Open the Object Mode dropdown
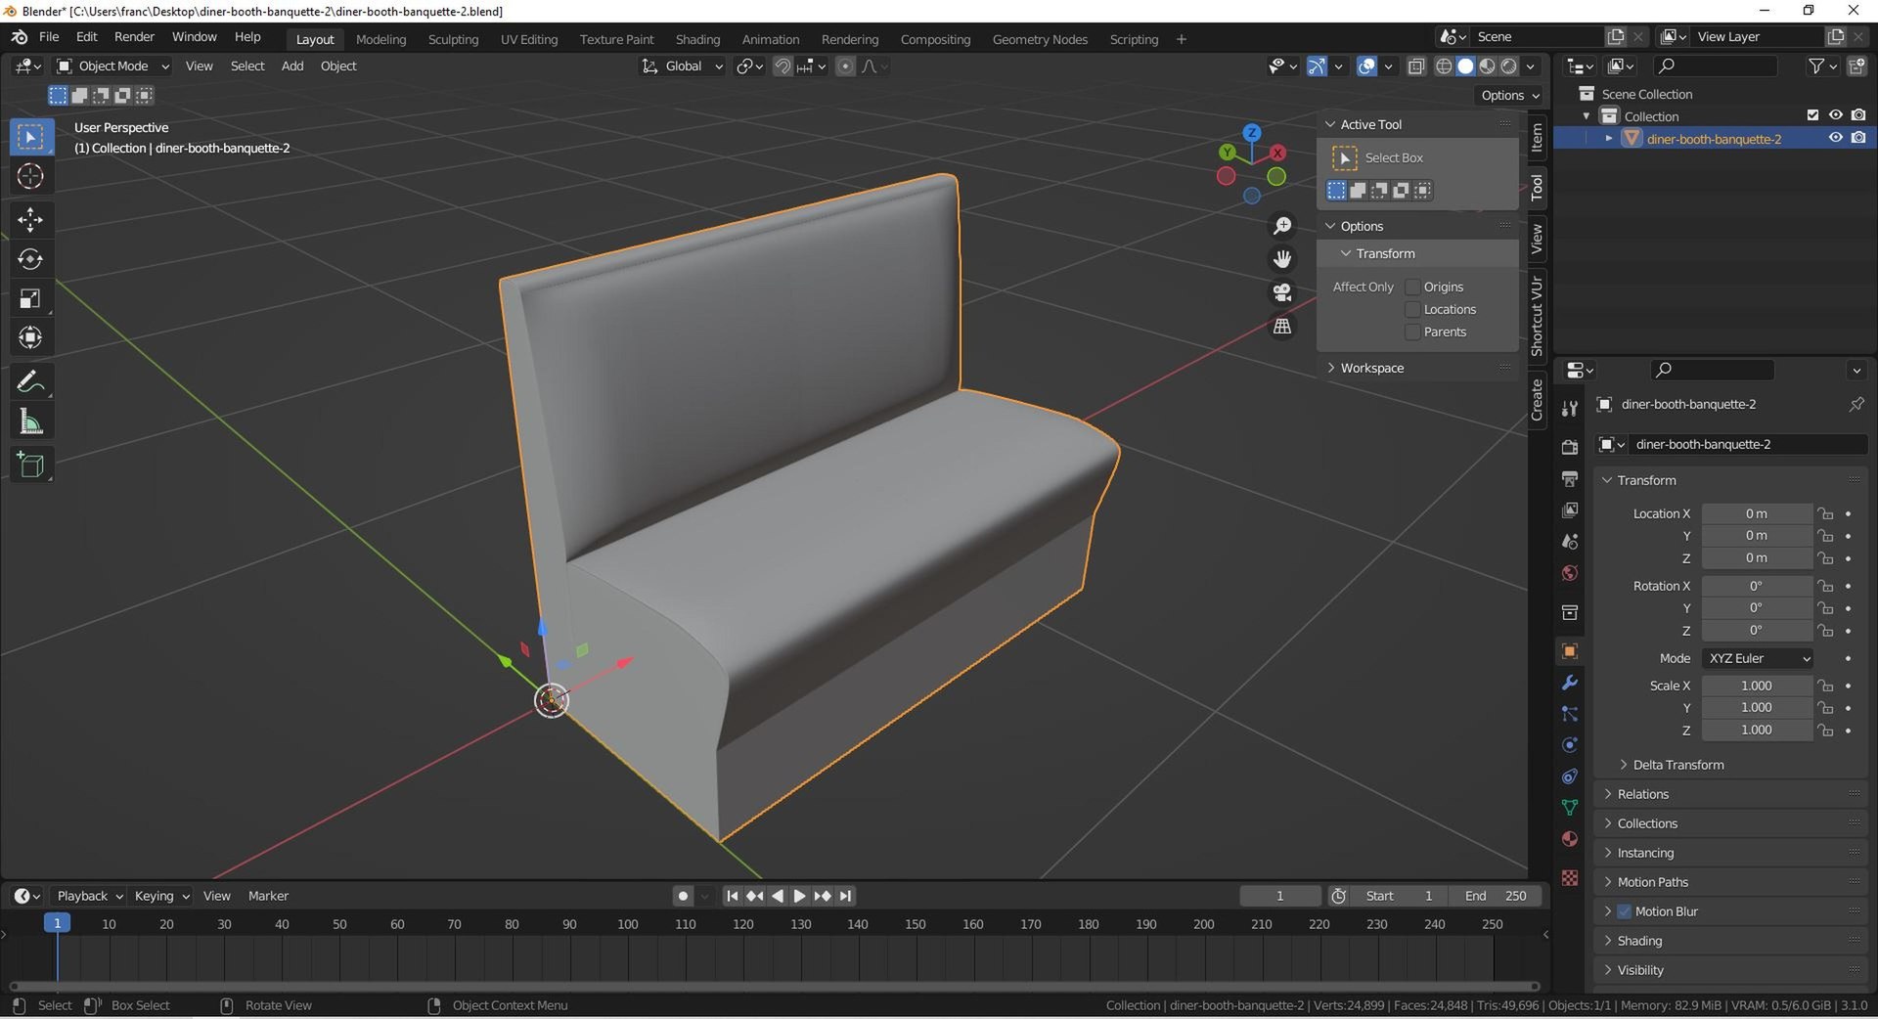 pyautogui.click(x=112, y=66)
